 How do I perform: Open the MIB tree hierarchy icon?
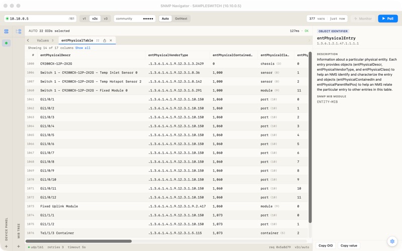[x=19, y=31]
